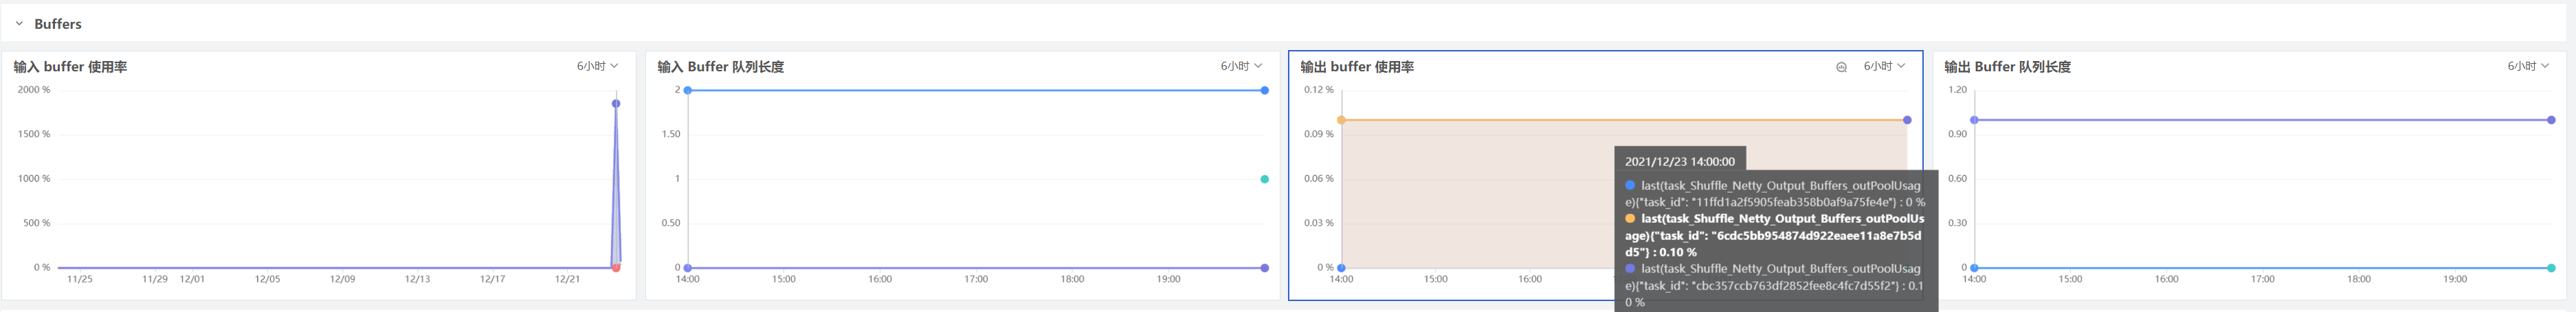The width and height of the screenshot is (2576, 312).
Task: Click the purple peak point in 输入 buffer 使用率 chart
Action: [616, 104]
